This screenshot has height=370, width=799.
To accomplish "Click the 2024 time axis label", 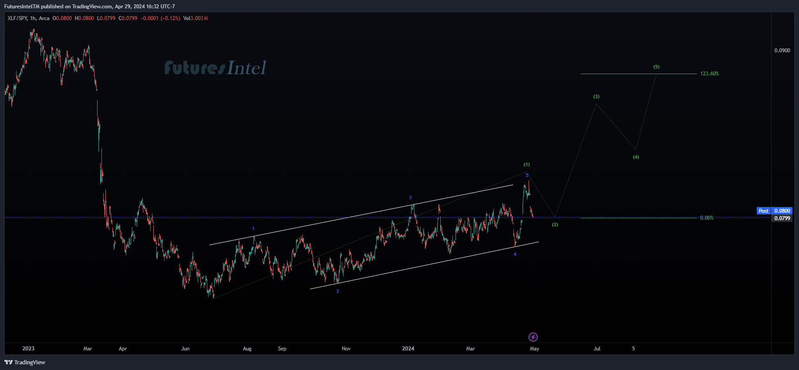I will point(408,349).
